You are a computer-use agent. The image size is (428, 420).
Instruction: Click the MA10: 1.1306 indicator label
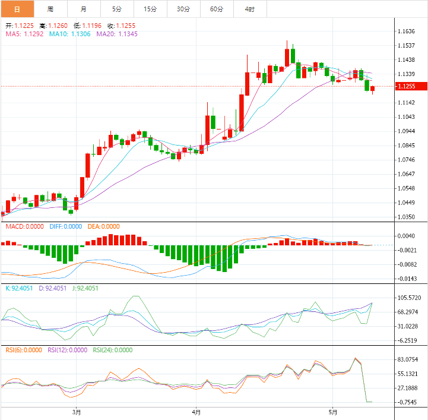point(70,34)
